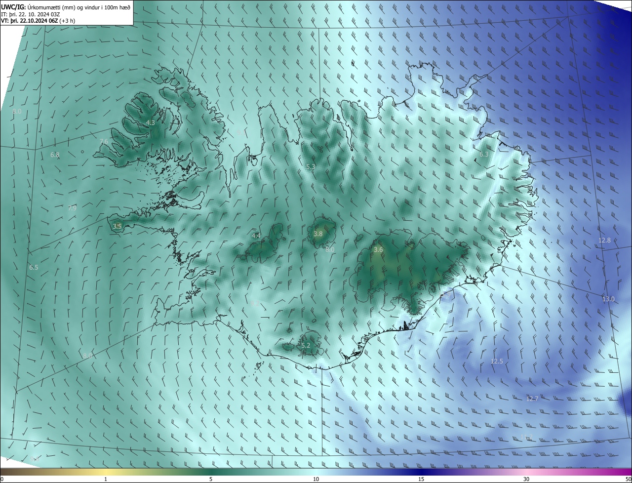Select the title text 'Úrkomumætti (mm) og vindur í 100m hæð'
This screenshot has width=632, height=483.
pos(79,7)
